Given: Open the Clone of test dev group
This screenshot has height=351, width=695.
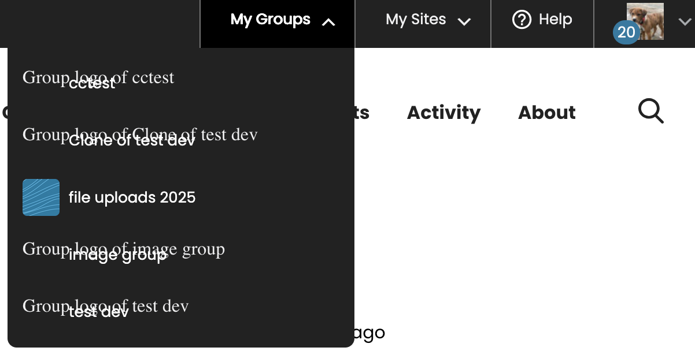Looking at the screenshot, I should (x=132, y=141).
